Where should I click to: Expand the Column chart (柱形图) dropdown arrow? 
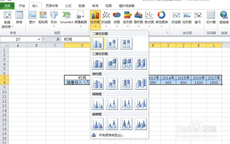(x=95, y=26)
